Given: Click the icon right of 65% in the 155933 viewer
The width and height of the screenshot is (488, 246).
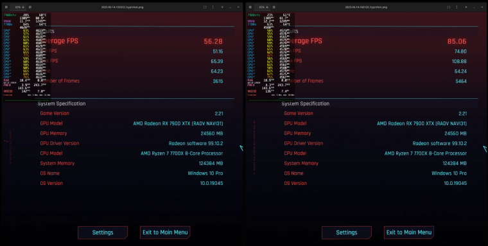Looking at the screenshot, I should click(30, 7).
